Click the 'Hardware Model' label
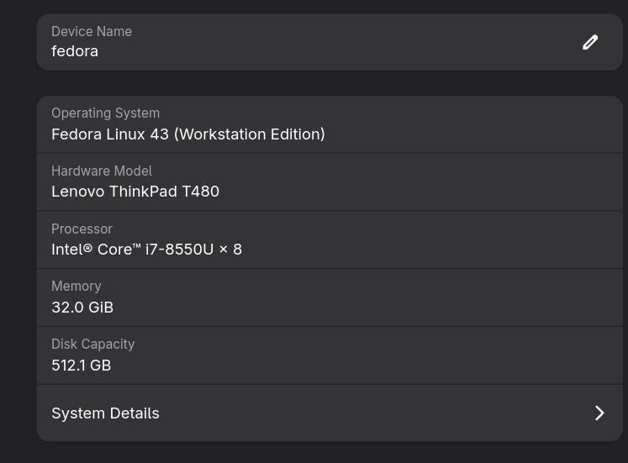628x463 pixels. tap(102, 171)
